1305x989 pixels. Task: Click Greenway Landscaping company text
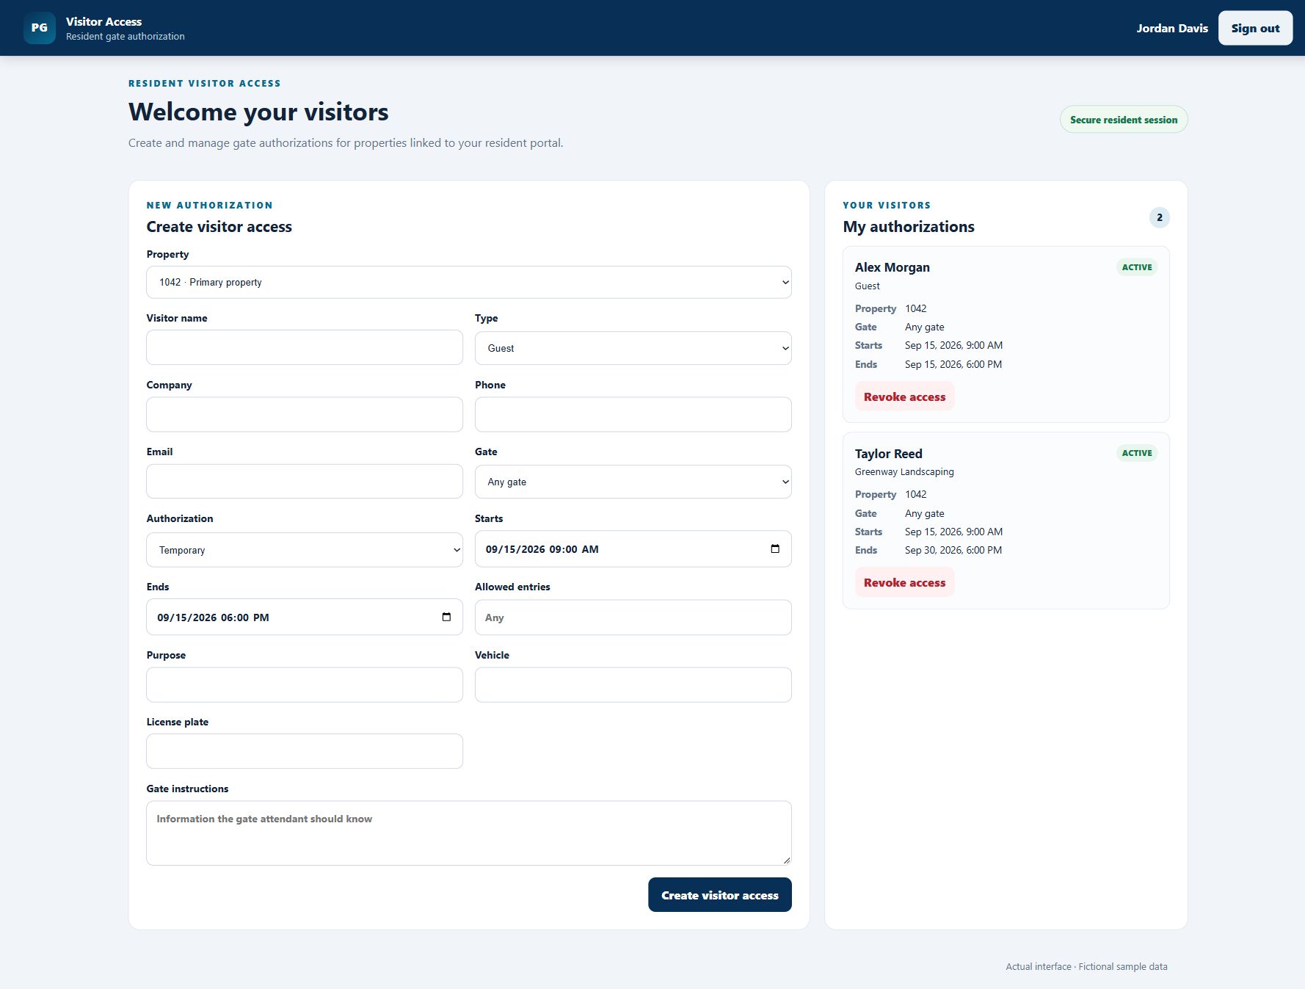pyautogui.click(x=904, y=472)
